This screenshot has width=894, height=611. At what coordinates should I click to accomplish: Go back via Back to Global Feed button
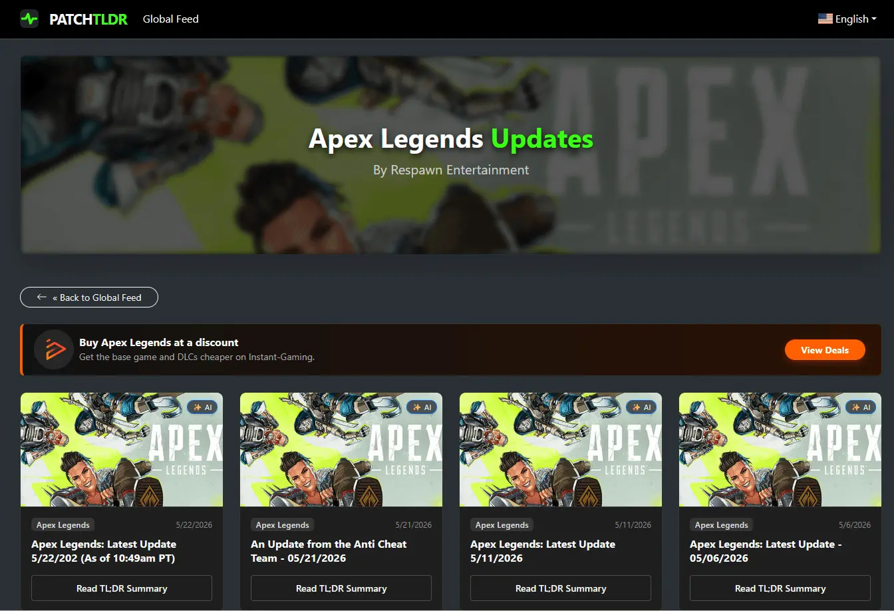pos(89,298)
